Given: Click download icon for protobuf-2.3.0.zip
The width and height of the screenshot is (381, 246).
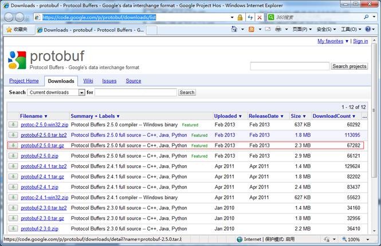Looking at the screenshot, I should click(x=13, y=229).
